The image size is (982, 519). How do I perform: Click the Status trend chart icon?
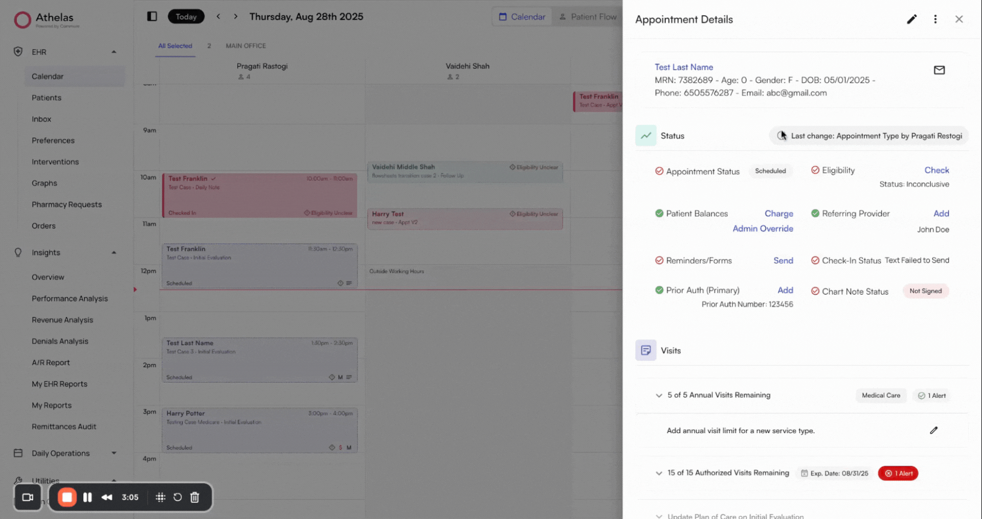click(645, 136)
